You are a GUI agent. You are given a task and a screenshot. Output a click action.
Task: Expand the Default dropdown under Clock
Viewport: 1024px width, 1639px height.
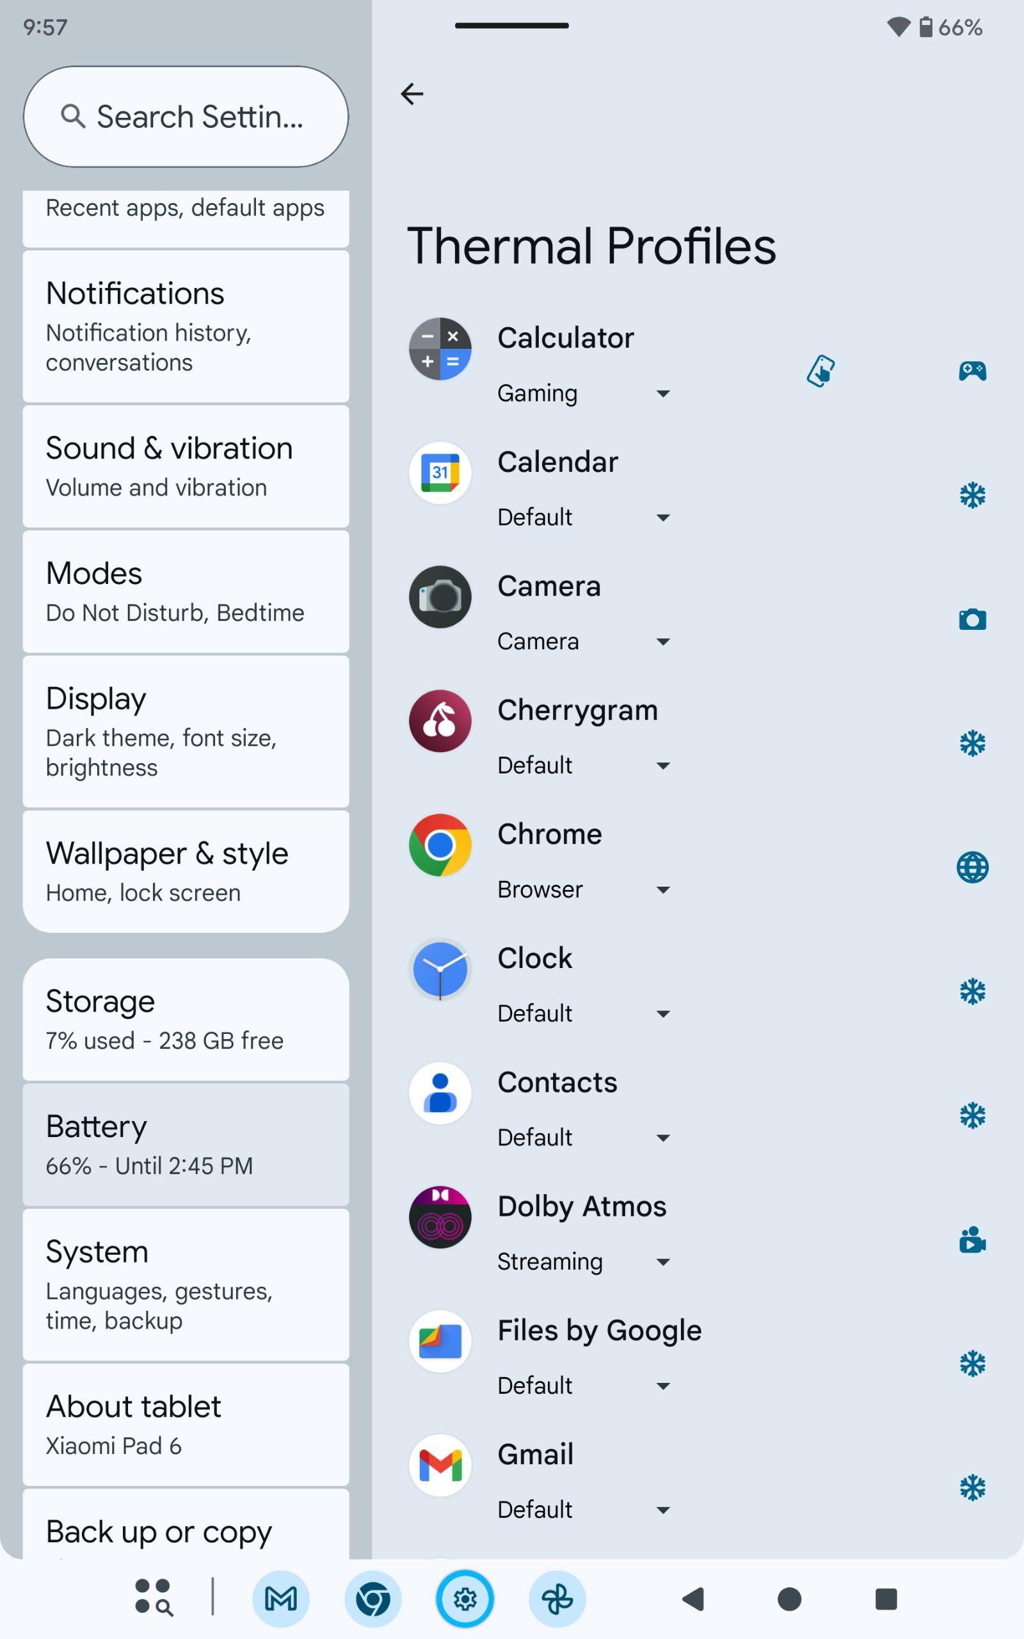[583, 1013]
